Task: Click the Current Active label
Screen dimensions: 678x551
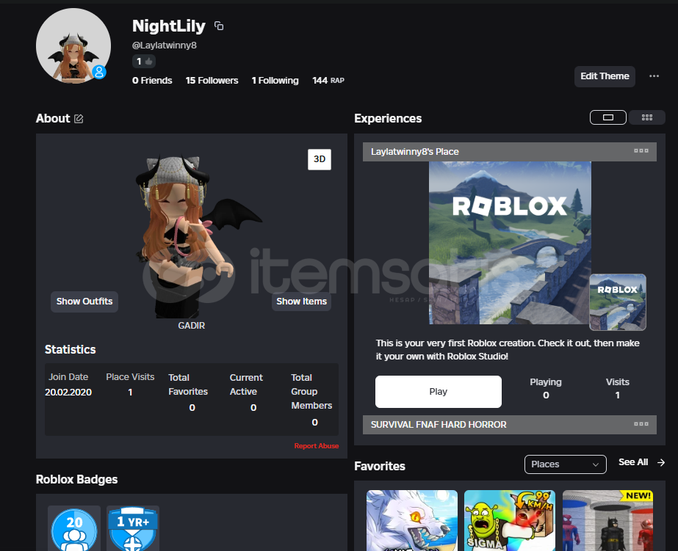Action: pyautogui.click(x=246, y=384)
